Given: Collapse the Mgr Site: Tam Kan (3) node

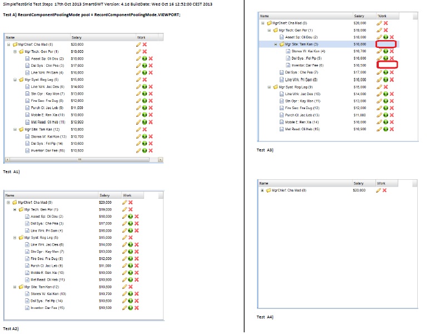Looking at the screenshot, I should 275,44.
